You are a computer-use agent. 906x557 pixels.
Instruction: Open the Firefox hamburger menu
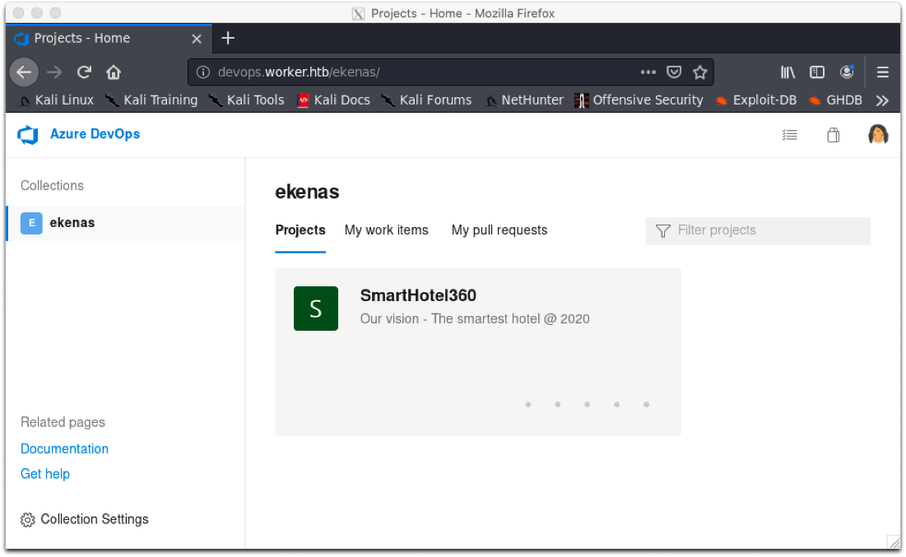(882, 72)
